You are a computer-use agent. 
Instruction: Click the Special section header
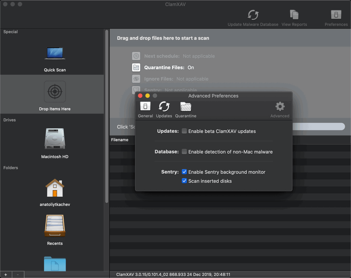[11, 32]
